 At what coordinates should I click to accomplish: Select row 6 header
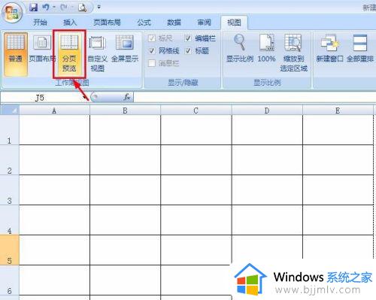pyautogui.click(x=10, y=280)
